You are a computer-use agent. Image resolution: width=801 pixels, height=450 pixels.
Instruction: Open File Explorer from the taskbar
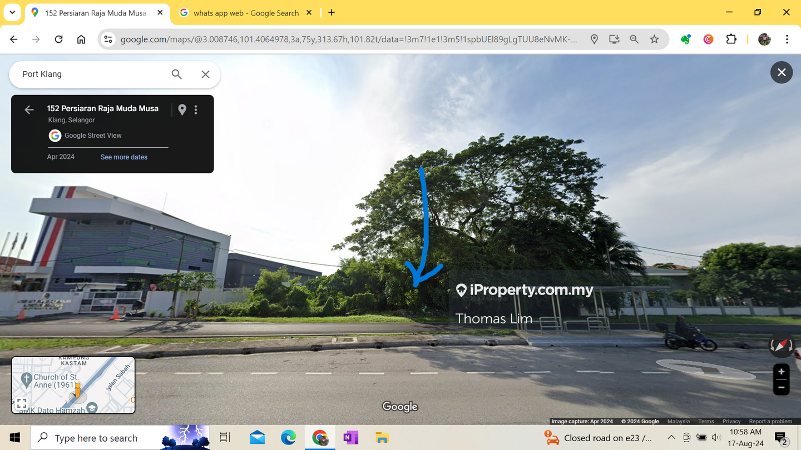[382, 438]
